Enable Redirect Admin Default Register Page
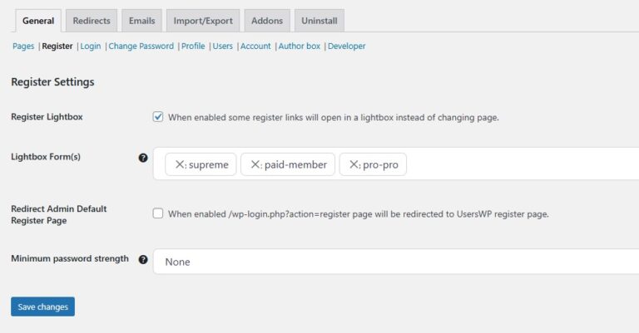This screenshot has width=639, height=333. pyautogui.click(x=158, y=213)
